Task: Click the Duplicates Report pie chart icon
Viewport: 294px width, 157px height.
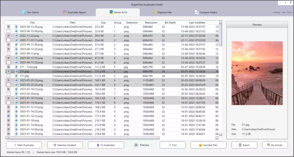Action: click(65, 12)
